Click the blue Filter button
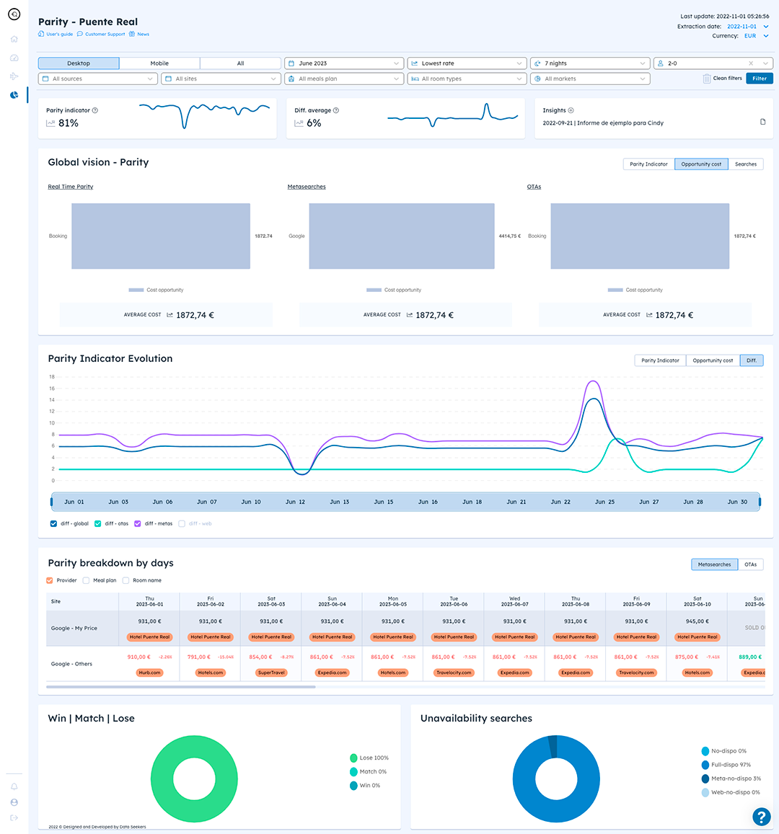The height and width of the screenshot is (834, 779). [760, 79]
